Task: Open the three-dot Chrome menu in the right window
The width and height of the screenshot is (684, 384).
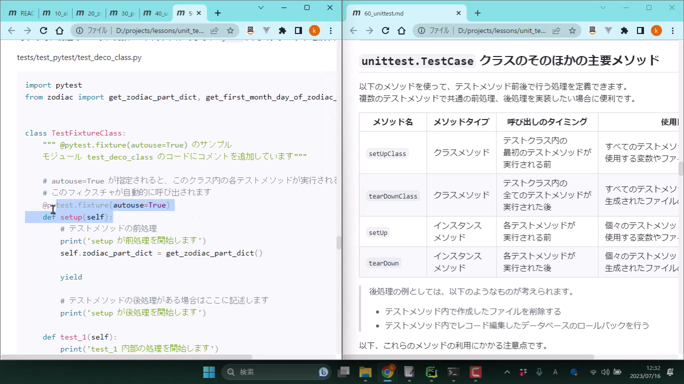Action: coord(672,30)
